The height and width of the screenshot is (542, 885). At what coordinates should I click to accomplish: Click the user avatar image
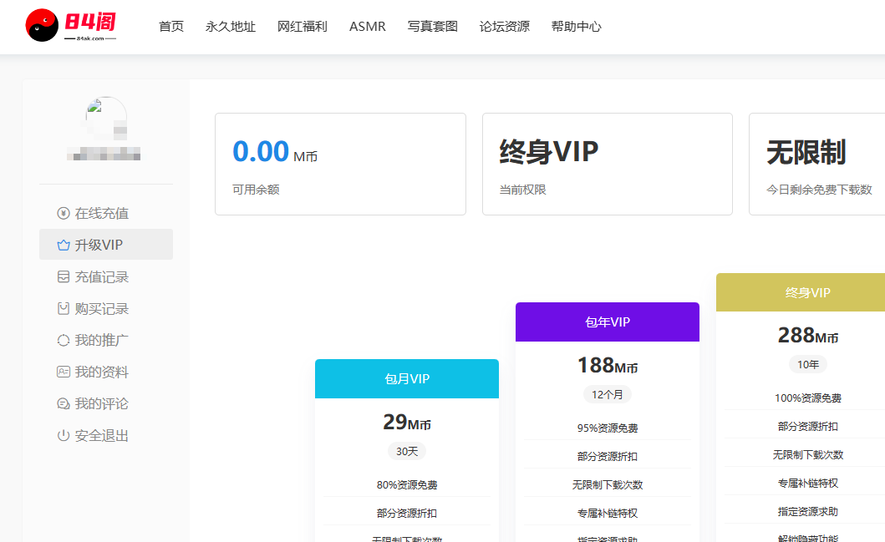tap(106, 119)
